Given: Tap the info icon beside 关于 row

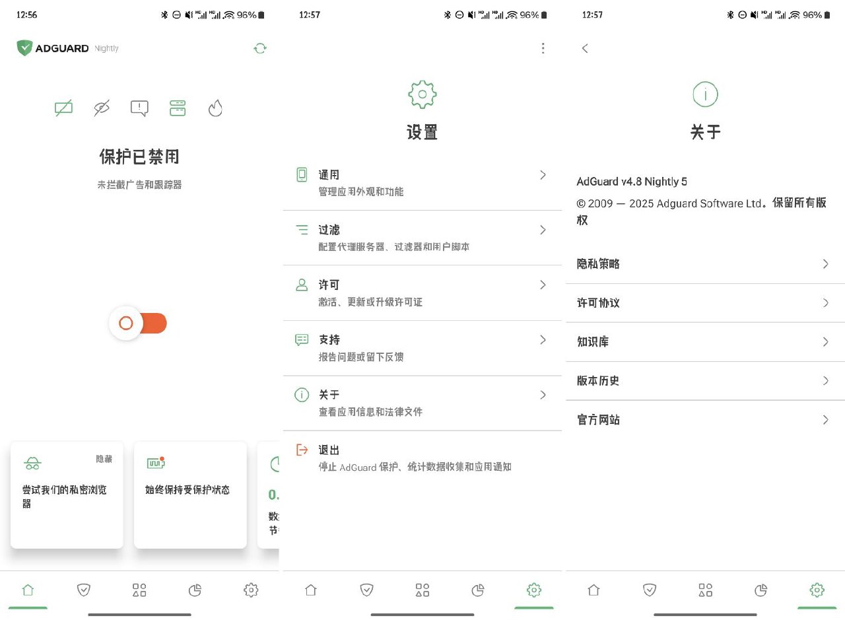Looking at the screenshot, I should (x=302, y=395).
